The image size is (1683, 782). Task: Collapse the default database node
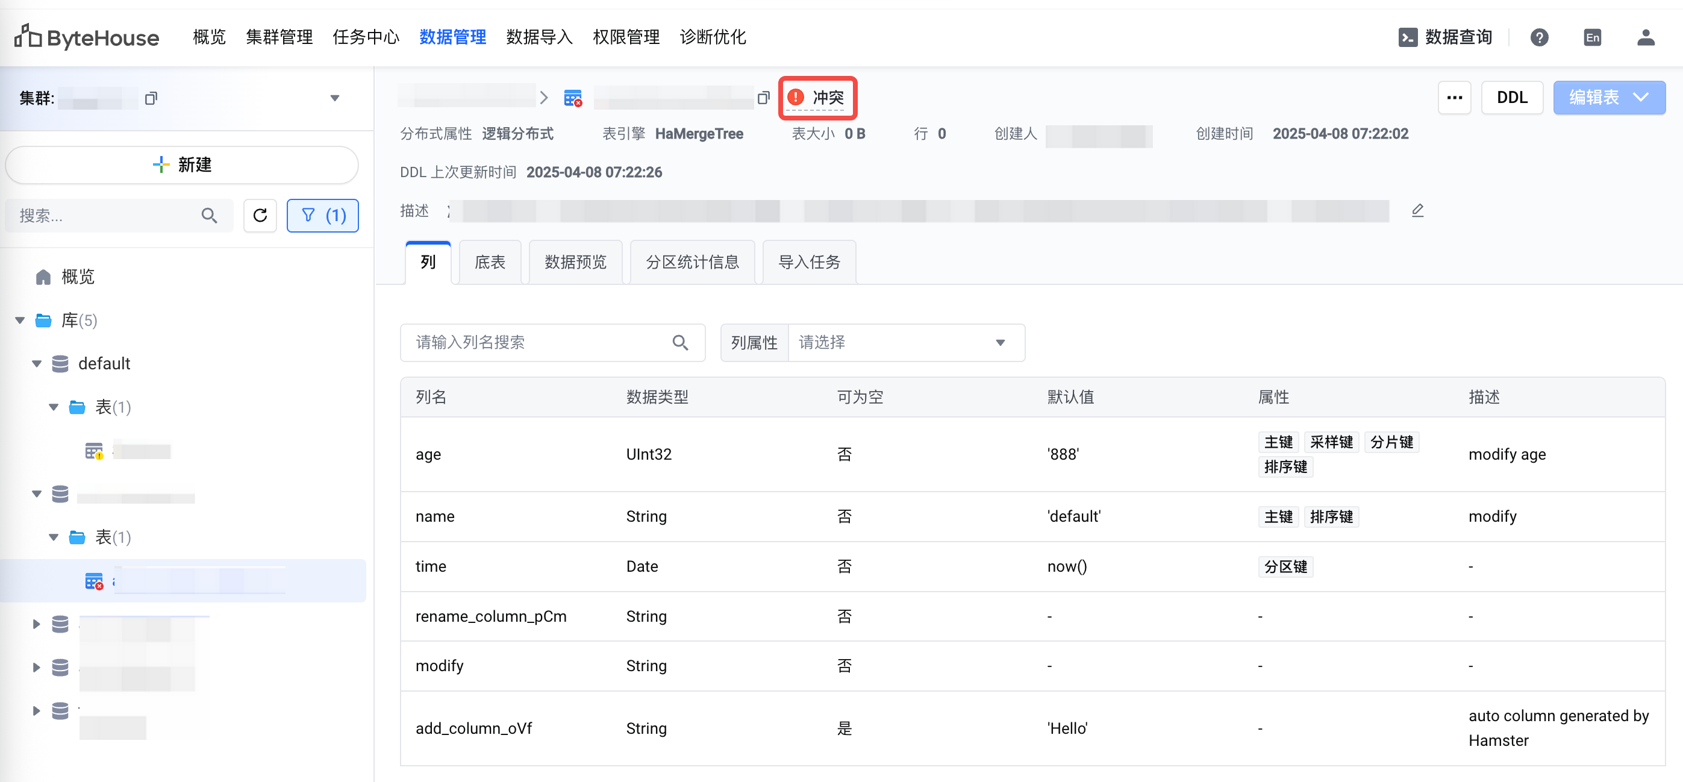[x=37, y=364]
